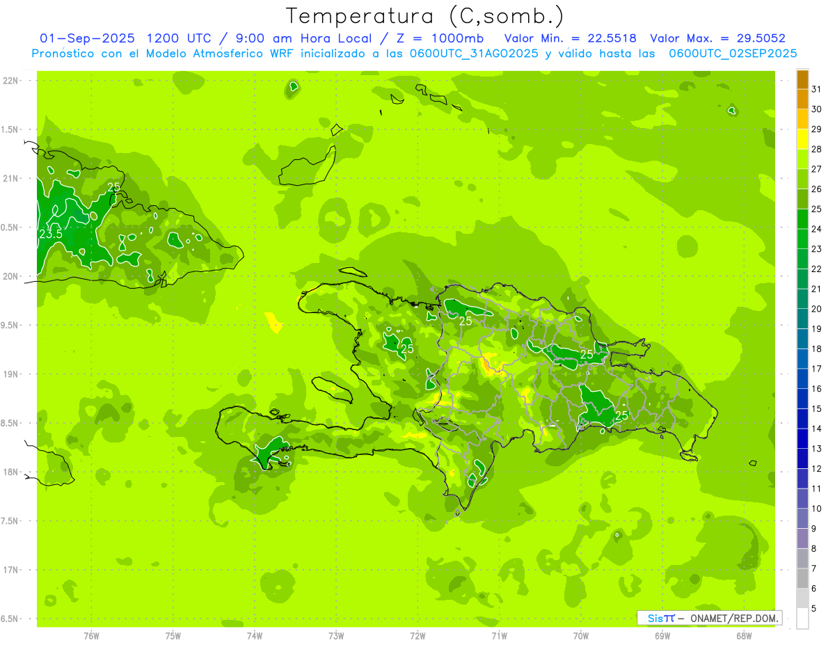Click the '69W' longitude label
835x645 pixels.
click(x=662, y=635)
